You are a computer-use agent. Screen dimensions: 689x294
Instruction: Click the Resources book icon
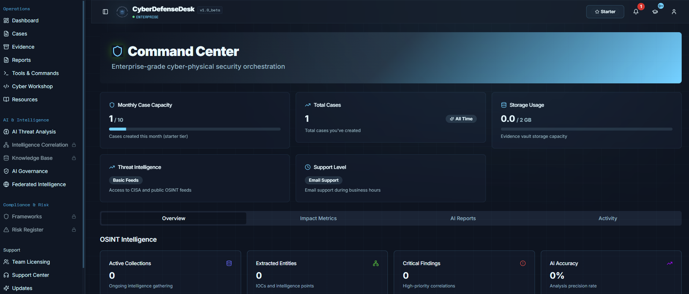(x=6, y=99)
